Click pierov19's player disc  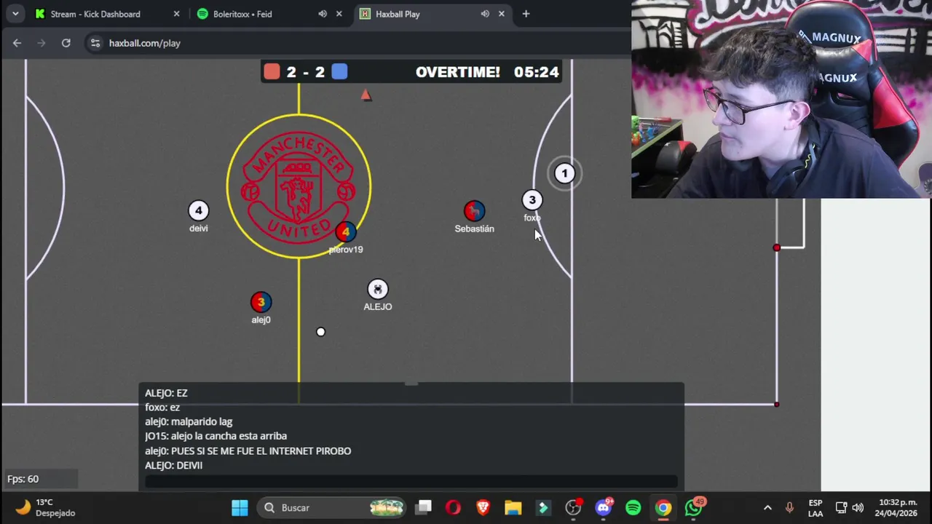(x=346, y=232)
